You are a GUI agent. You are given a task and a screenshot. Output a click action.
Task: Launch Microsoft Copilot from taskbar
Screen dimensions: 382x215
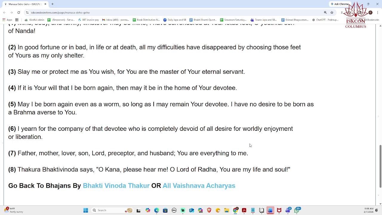coord(148,210)
